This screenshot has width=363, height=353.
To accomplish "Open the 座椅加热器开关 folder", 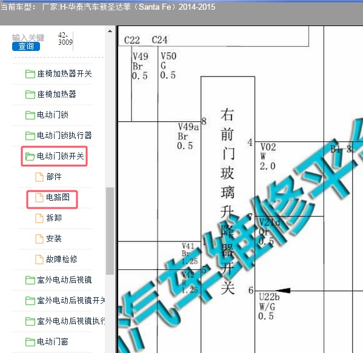I will [x=59, y=74].
